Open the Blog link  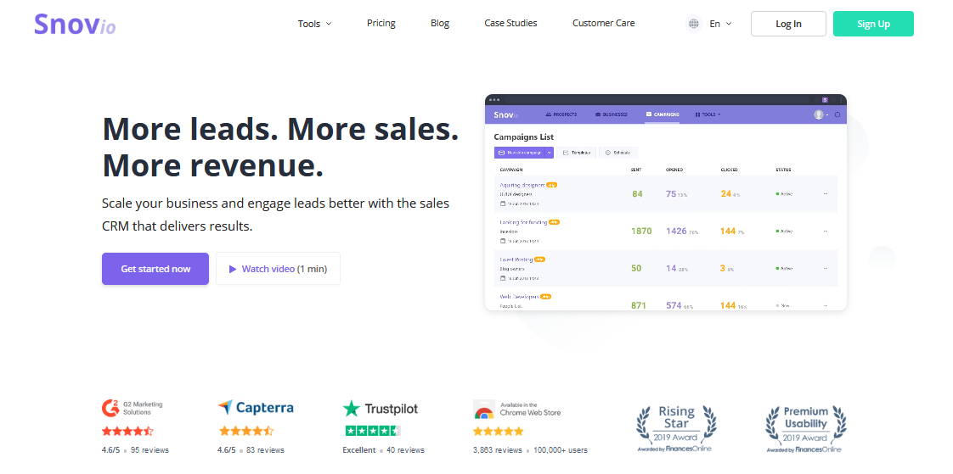(440, 23)
